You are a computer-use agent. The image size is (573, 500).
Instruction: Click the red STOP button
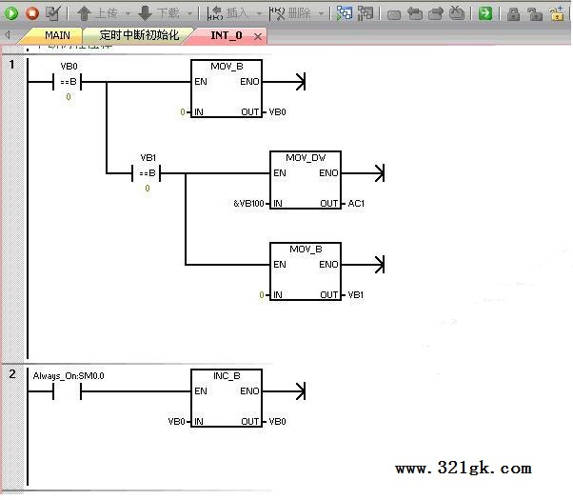click(32, 13)
